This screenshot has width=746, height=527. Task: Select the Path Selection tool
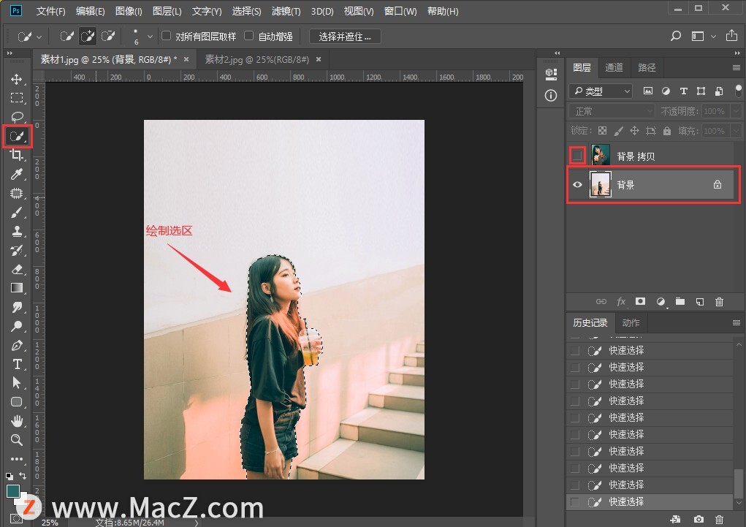(x=17, y=383)
